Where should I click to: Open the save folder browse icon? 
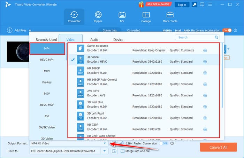(114, 151)
